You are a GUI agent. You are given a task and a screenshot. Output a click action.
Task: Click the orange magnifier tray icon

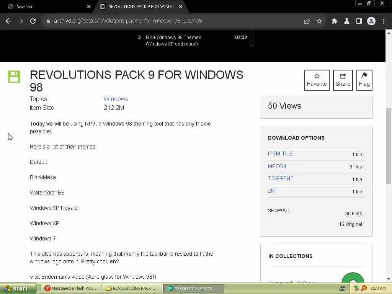pos(364,289)
